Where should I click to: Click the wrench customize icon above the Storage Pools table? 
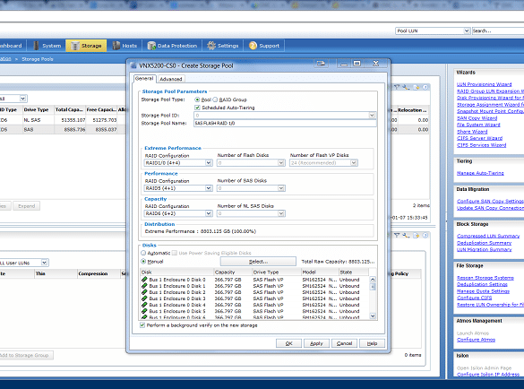[x=406, y=87]
